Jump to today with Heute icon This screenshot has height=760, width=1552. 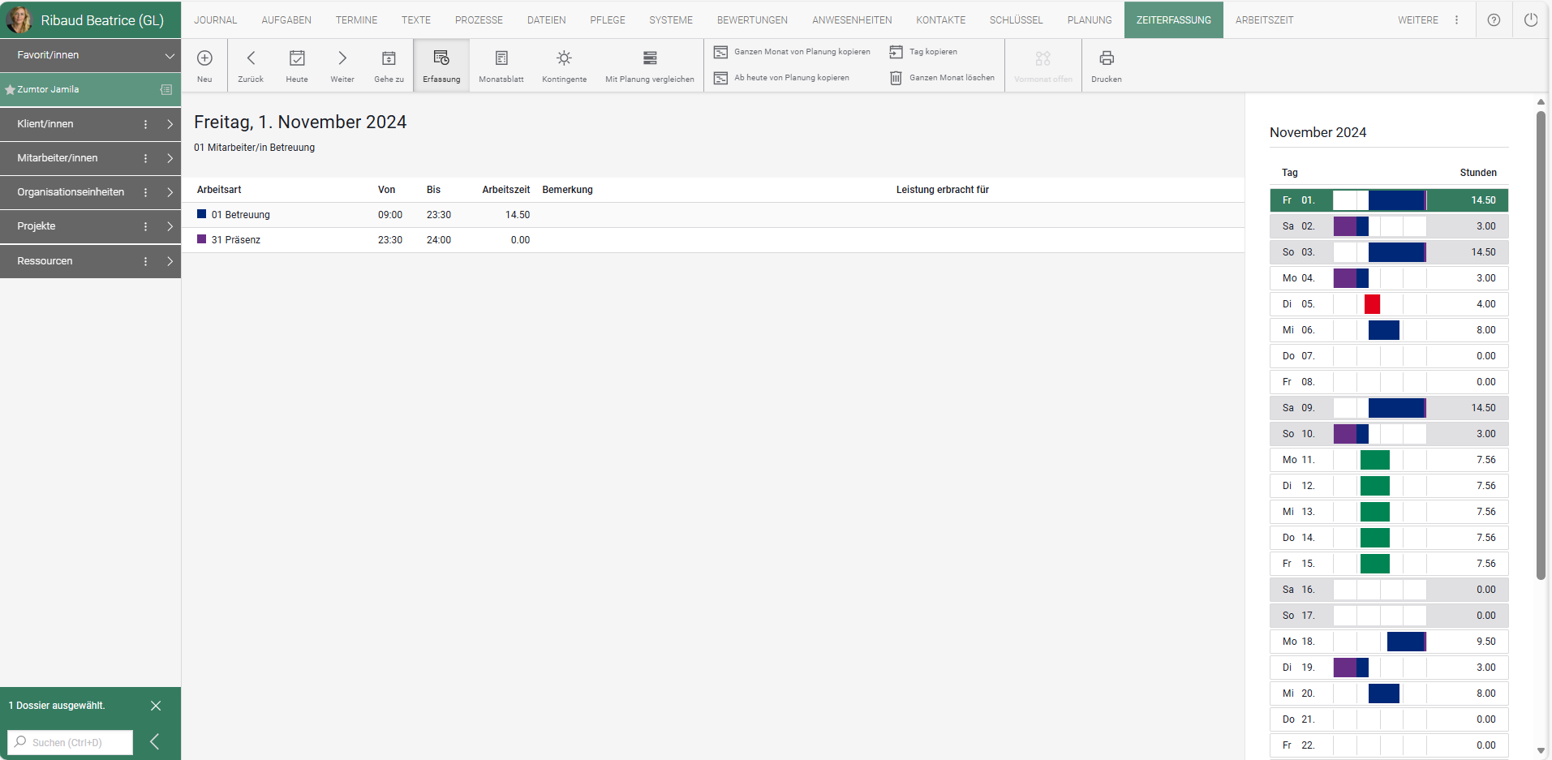click(297, 58)
